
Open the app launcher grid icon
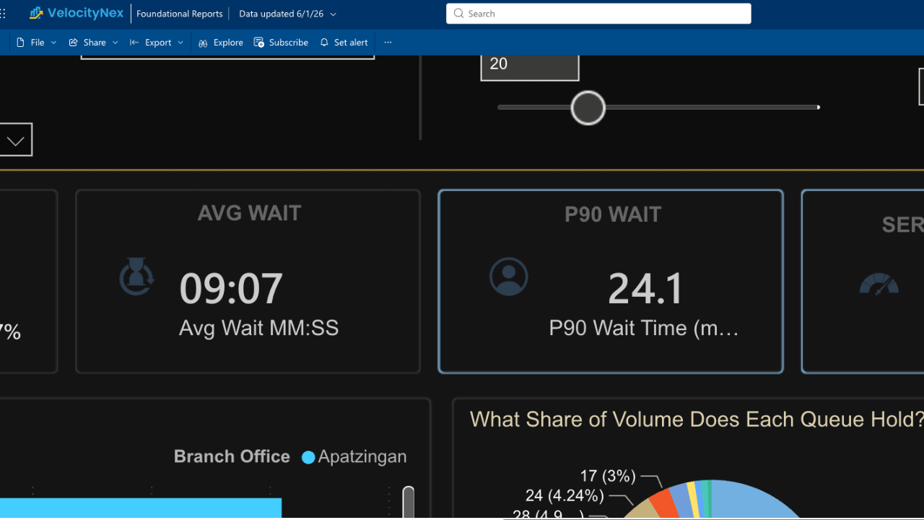[4, 14]
